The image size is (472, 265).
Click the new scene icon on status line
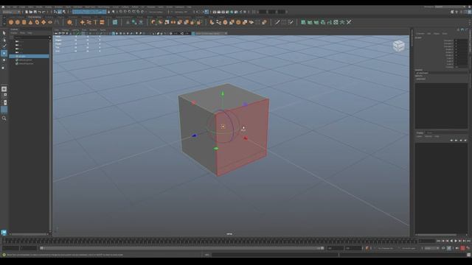27,12
